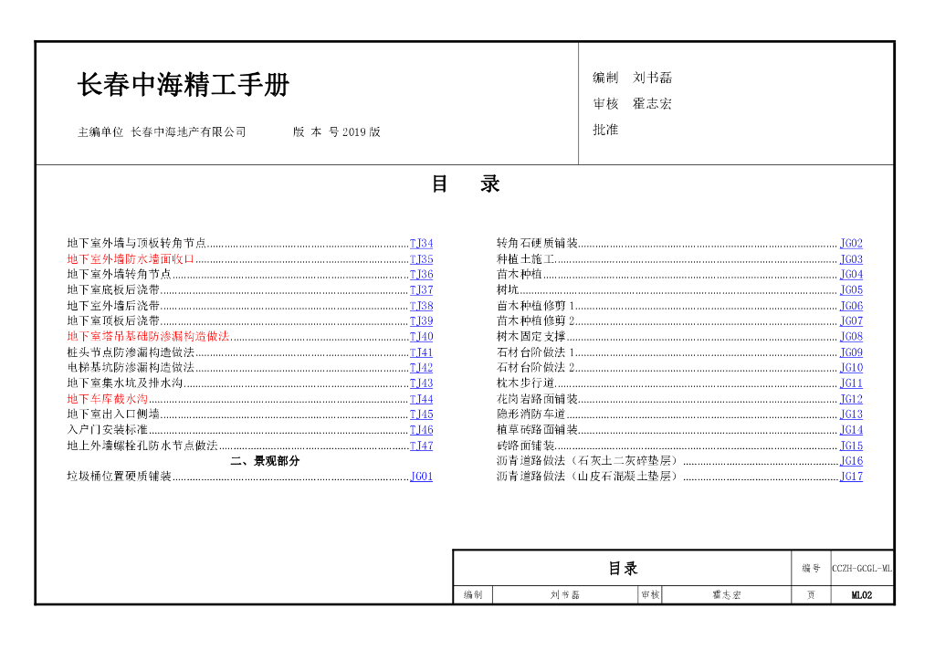
Task: Follow the JG17 link
Action: 851,477
